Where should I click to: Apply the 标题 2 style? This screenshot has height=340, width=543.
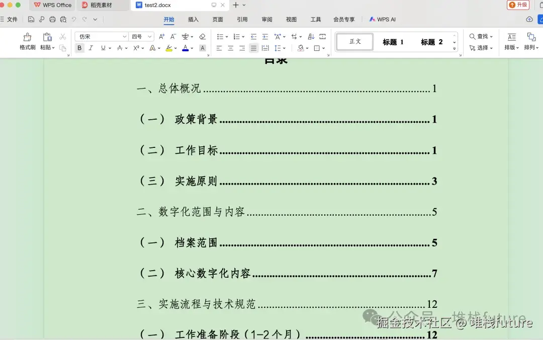(x=431, y=42)
